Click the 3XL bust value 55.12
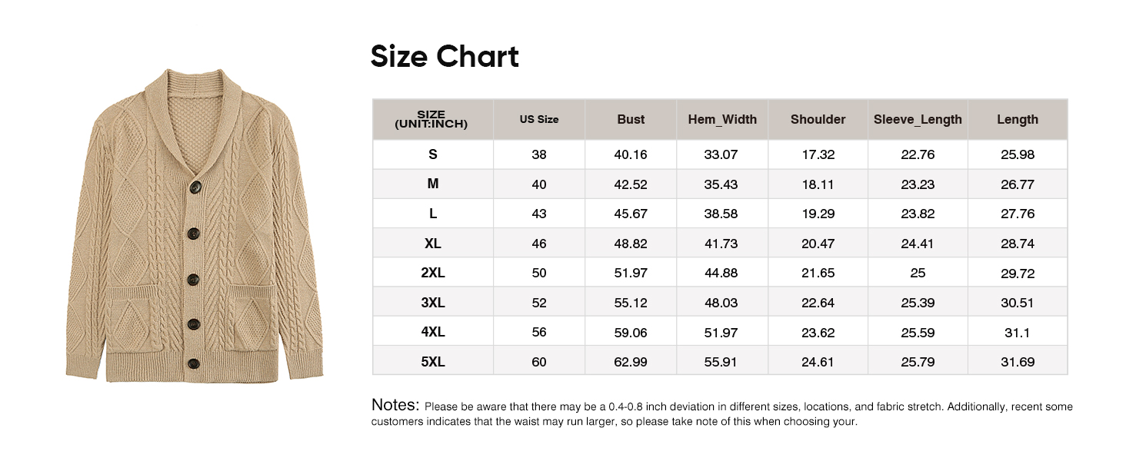Image resolution: width=1126 pixels, height=461 pixels. (x=631, y=303)
